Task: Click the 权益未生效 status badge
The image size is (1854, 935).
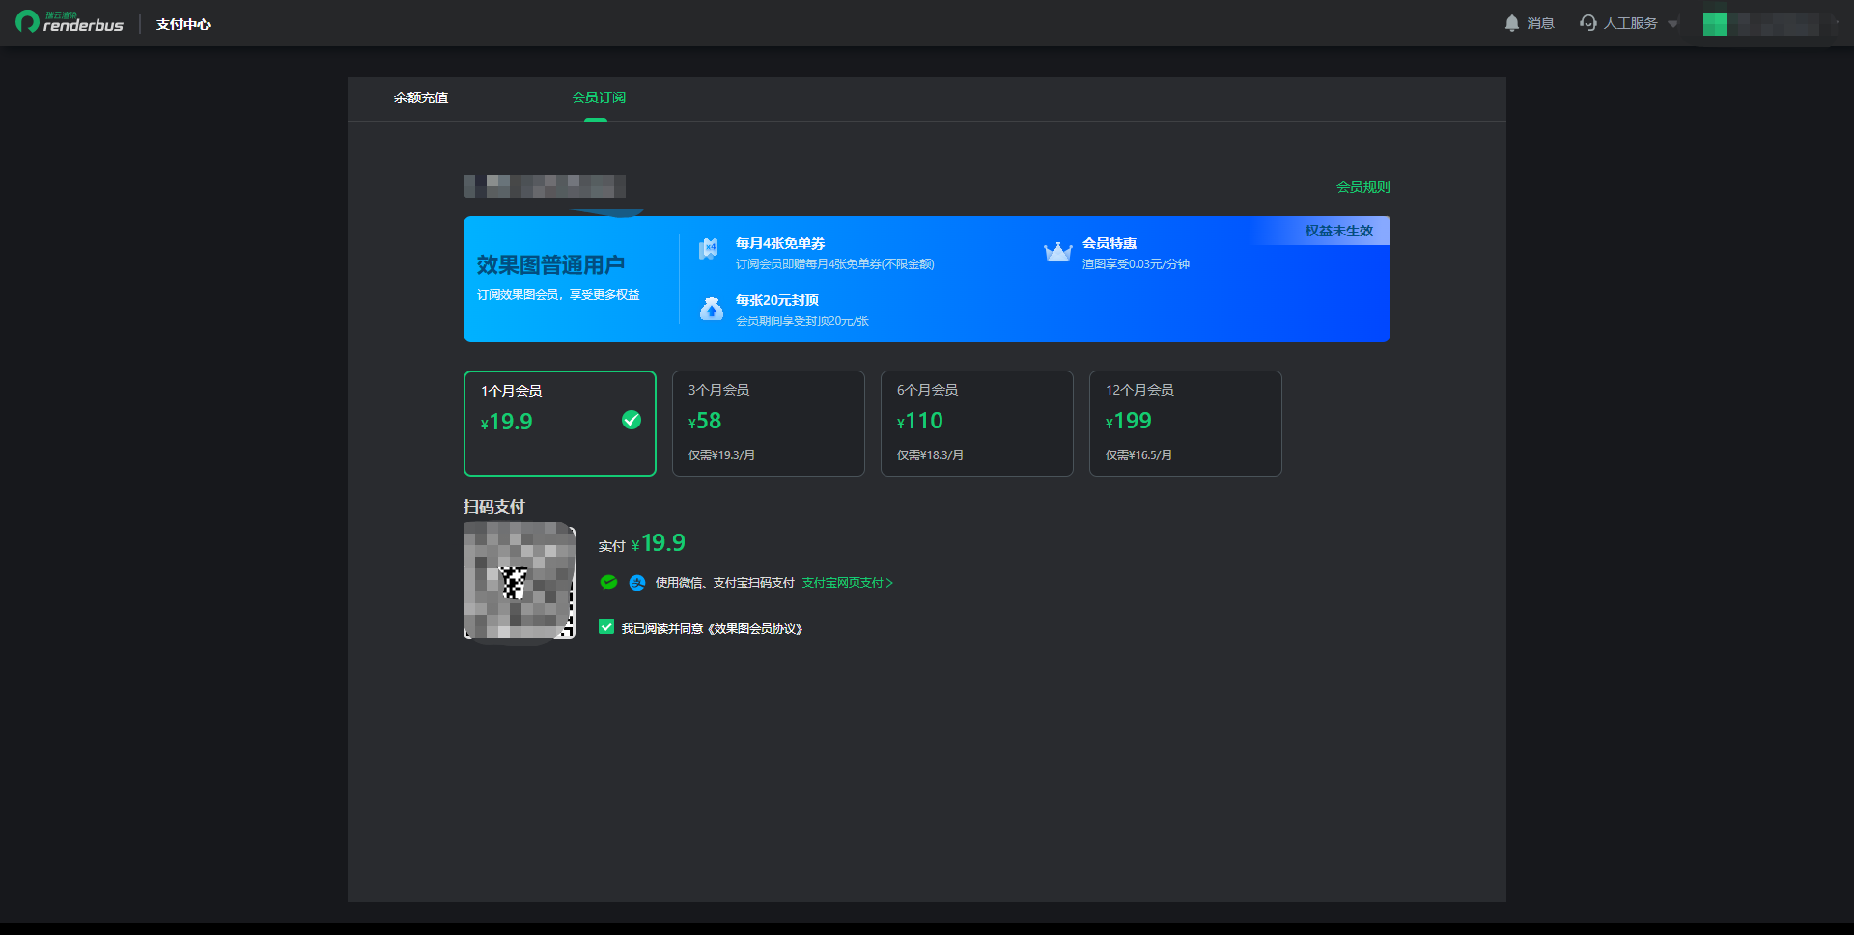Action: click(1338, 231)
